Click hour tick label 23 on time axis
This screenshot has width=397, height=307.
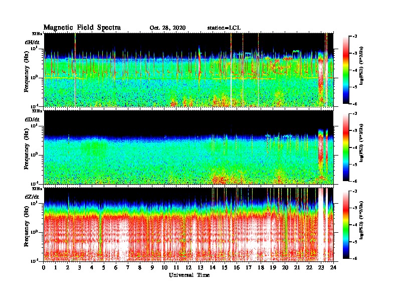(x=321, y=267)
